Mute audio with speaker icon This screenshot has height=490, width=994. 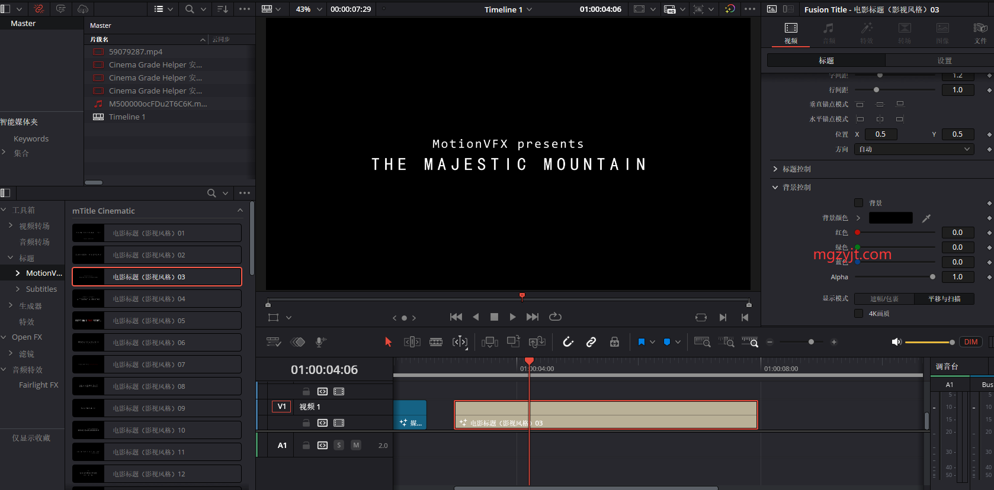pos(896,342)
